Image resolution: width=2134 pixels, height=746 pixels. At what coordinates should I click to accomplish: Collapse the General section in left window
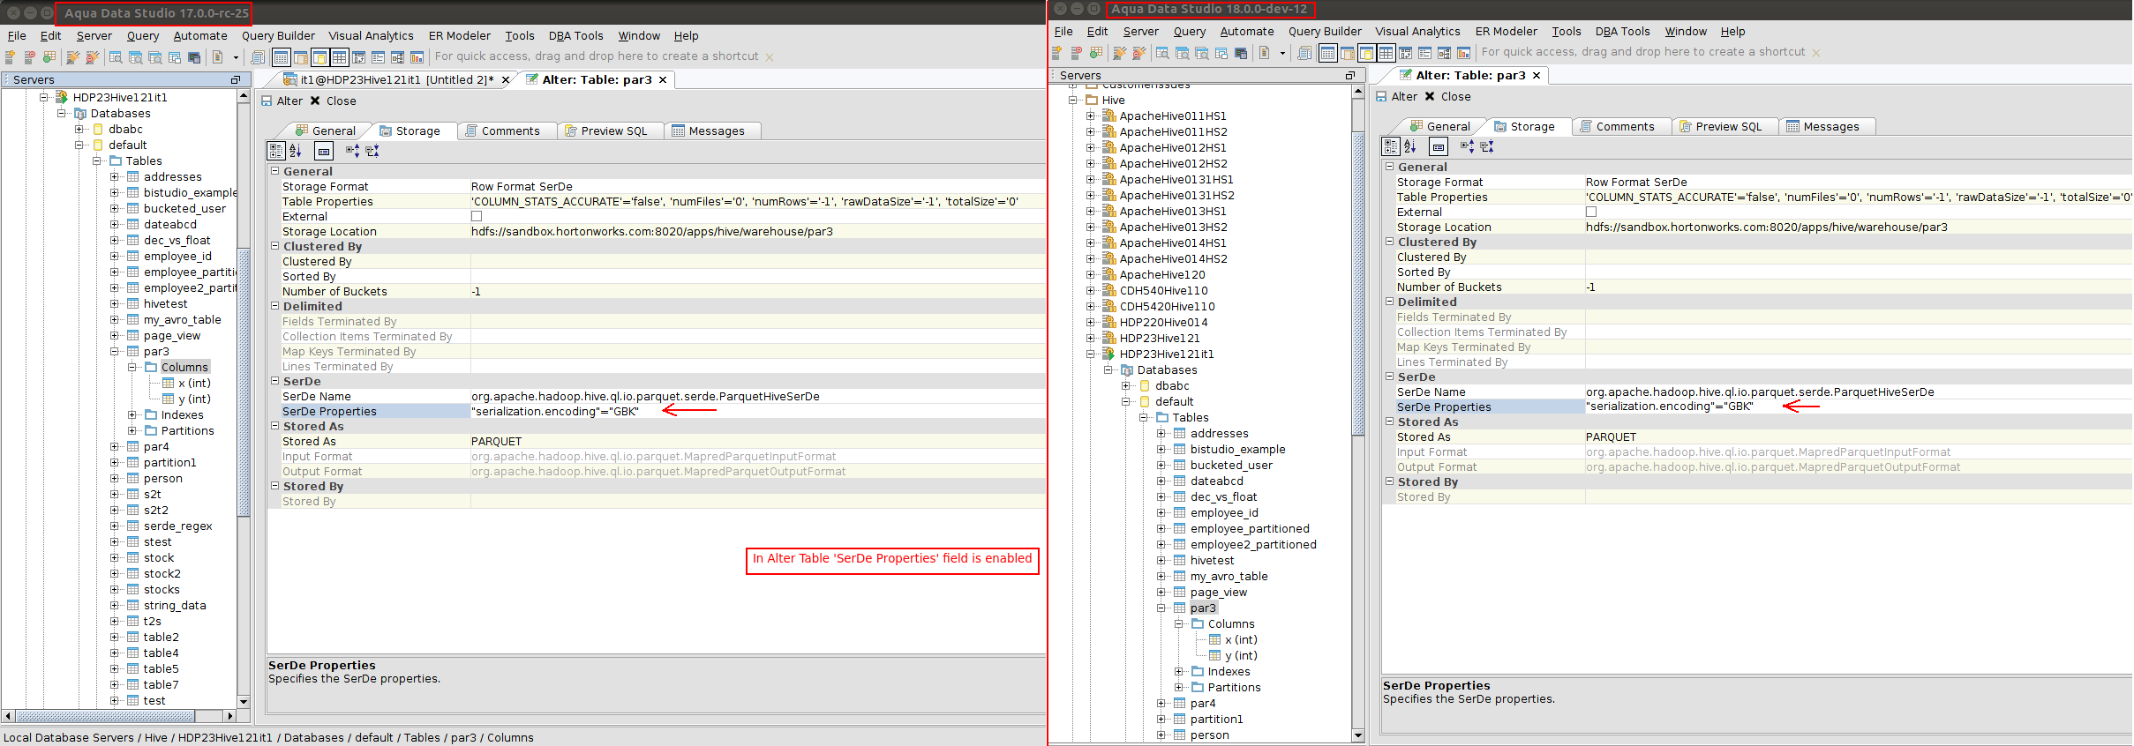(274, 171)
